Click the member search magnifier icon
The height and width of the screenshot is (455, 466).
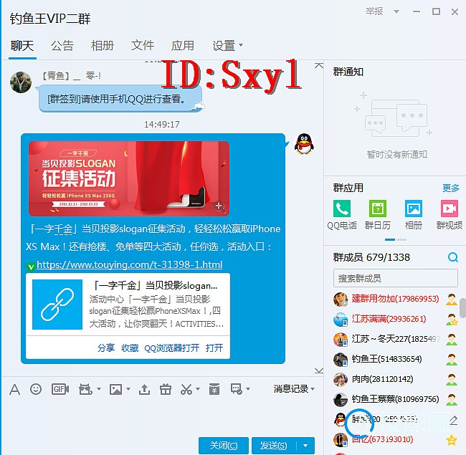(453, 257)
